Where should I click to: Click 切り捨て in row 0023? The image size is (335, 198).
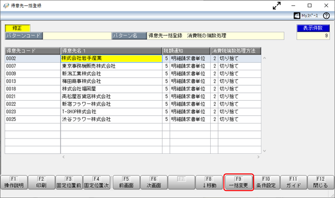229,112
